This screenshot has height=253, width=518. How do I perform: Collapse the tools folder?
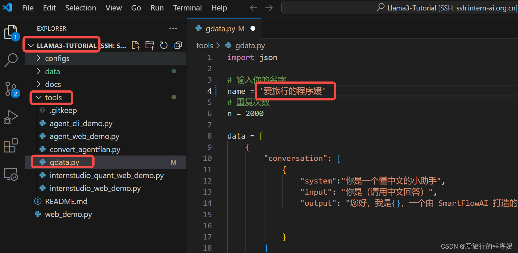(38, 97)
